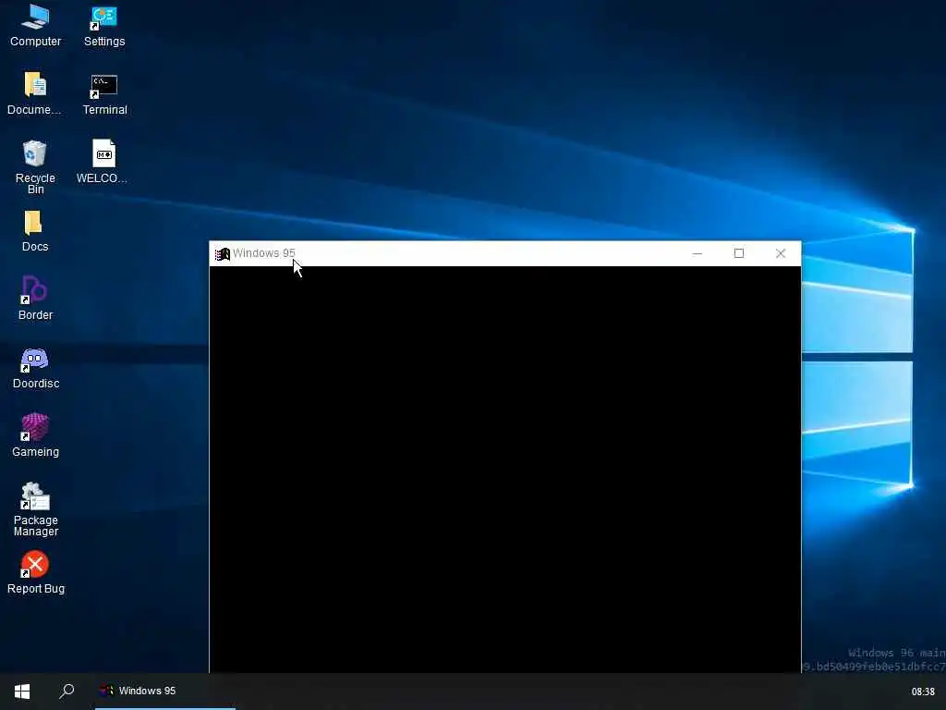This screenshot has width=946, height=710.
Task: Open the Recycle Bin
Action: pos(34,166)
